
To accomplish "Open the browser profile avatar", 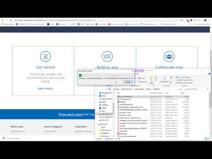I will coord(205,20).
